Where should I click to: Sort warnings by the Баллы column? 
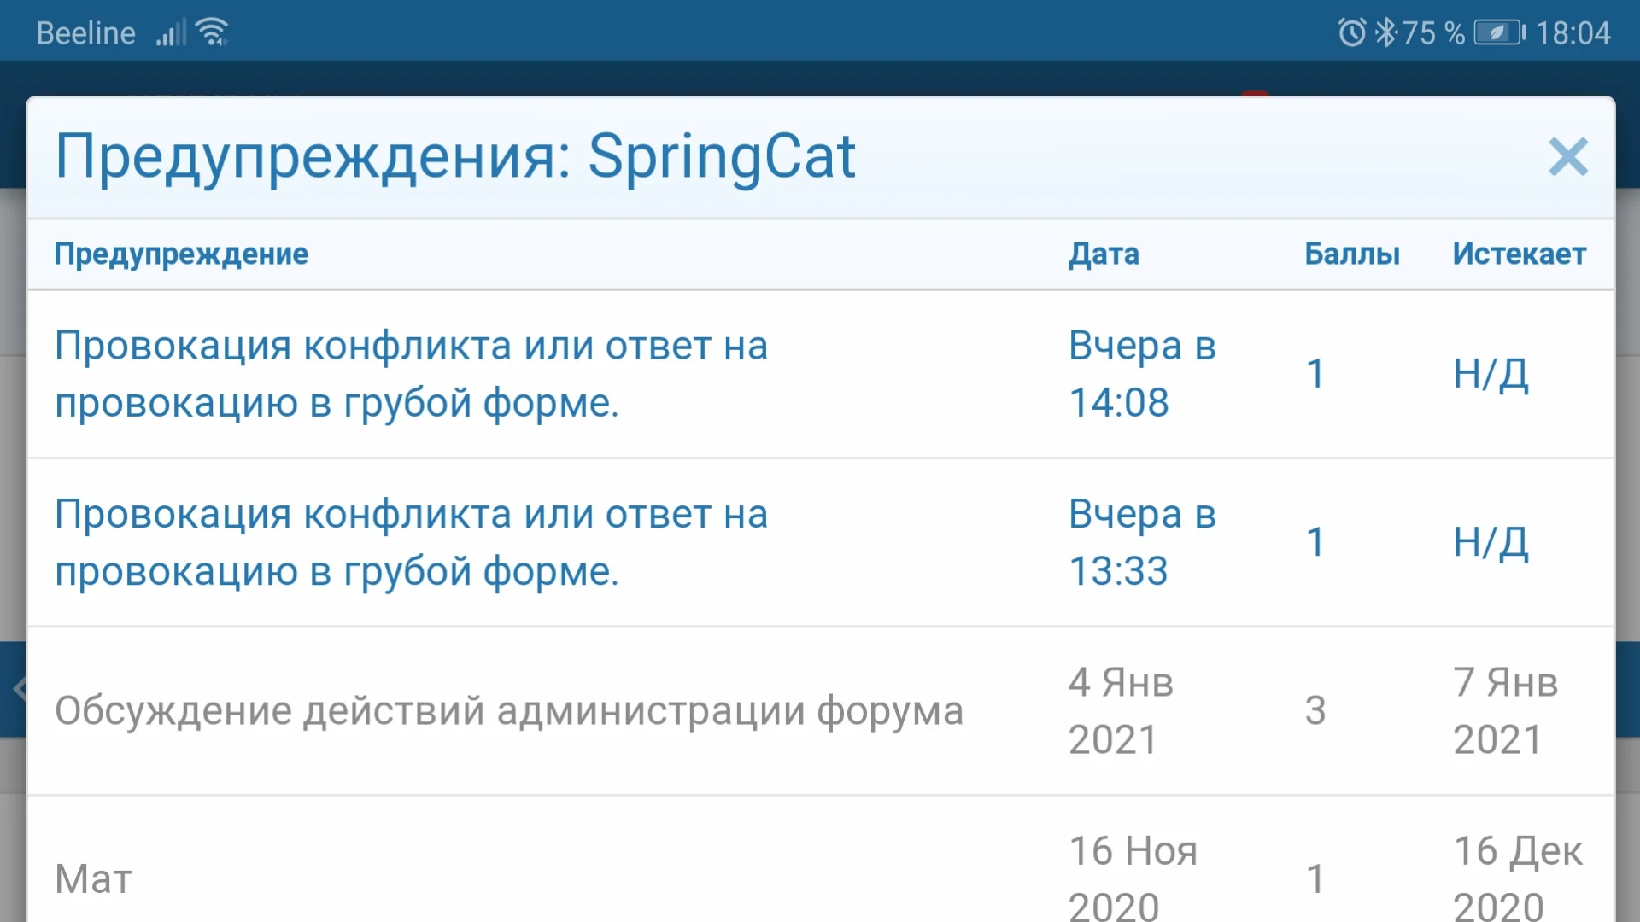pos(1351,254)
